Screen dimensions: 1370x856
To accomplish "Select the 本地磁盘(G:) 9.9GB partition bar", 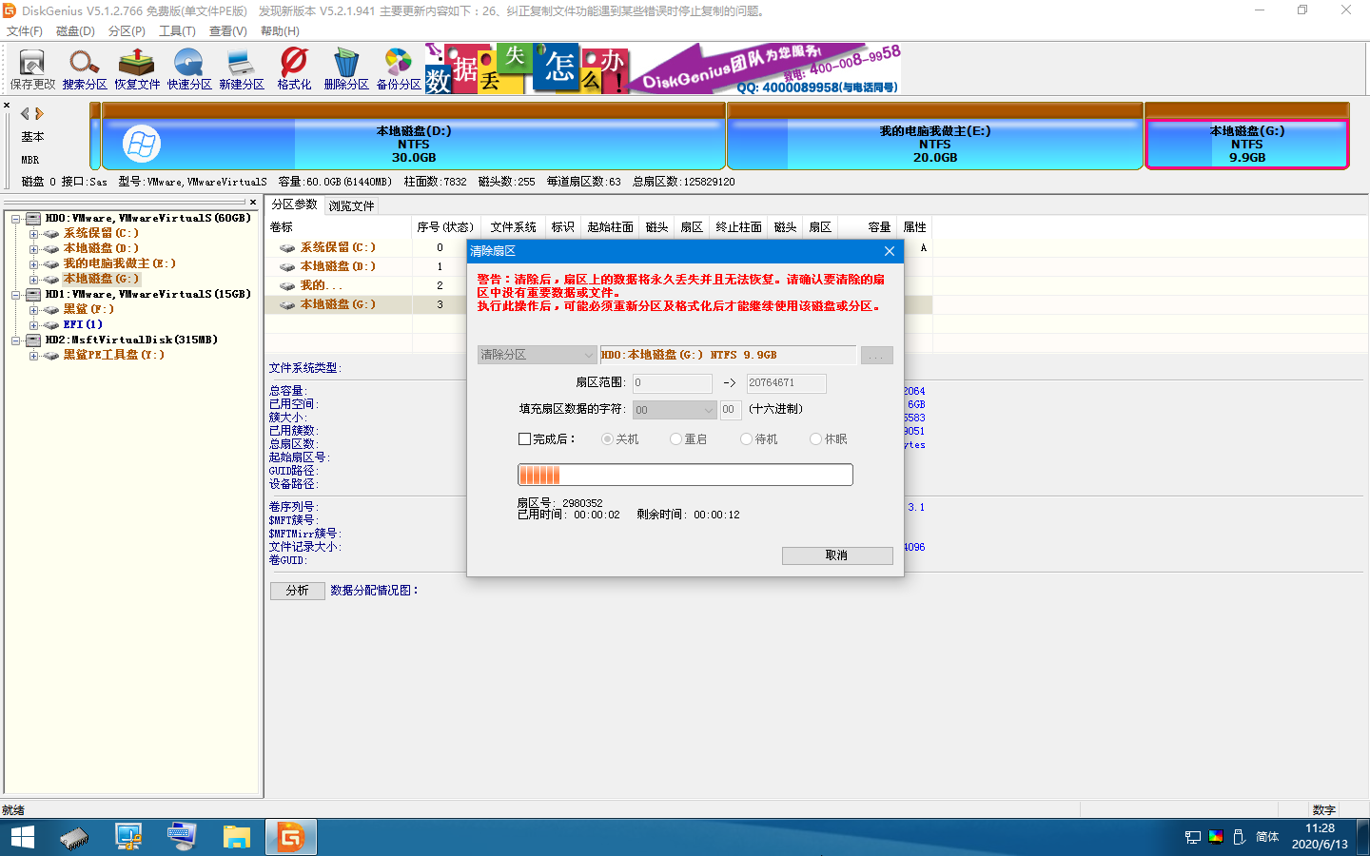I will click(x=1247, y=136).
